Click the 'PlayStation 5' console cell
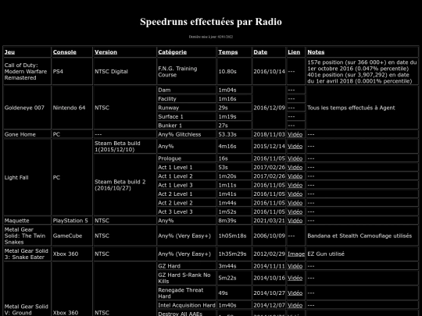422x316 pixels. [x=72, y=221]
